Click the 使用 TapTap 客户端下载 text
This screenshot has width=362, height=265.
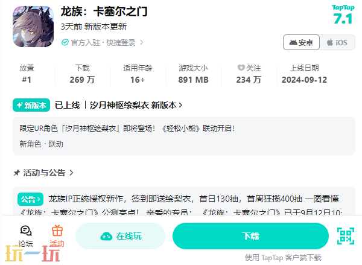point(283,257)
